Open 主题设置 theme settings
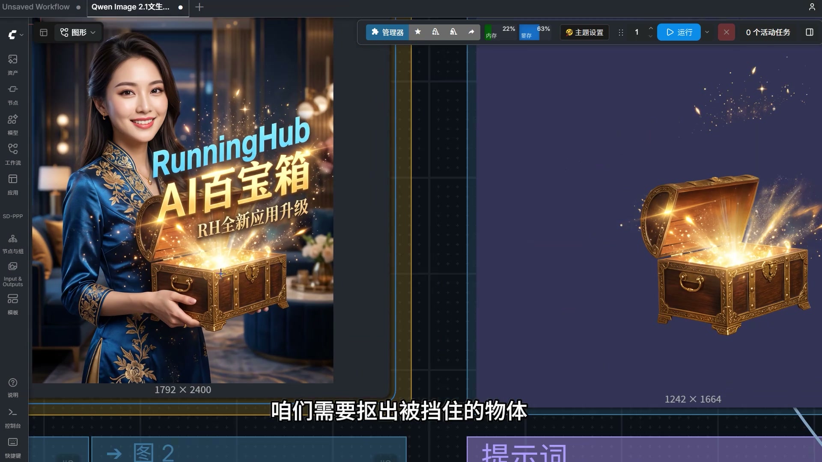 (x=584, y=32)
